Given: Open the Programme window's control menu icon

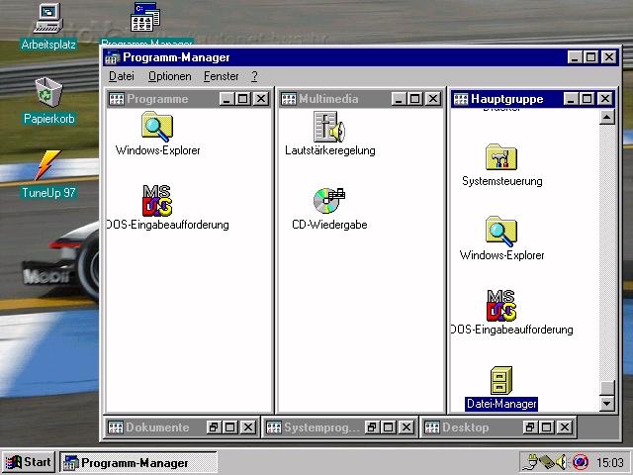Looking at the screenshot, I should point(116,99).
